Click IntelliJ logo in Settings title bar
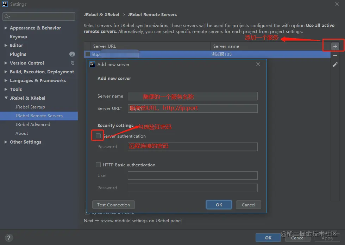This screenshot has height=245, width=345. coord(5,4)
